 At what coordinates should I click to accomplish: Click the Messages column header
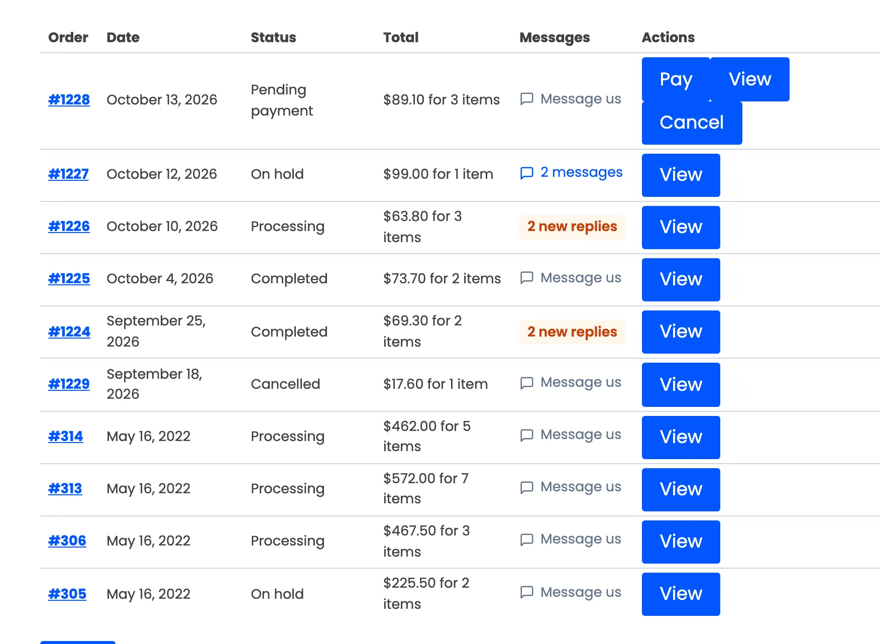coord(555,38)
